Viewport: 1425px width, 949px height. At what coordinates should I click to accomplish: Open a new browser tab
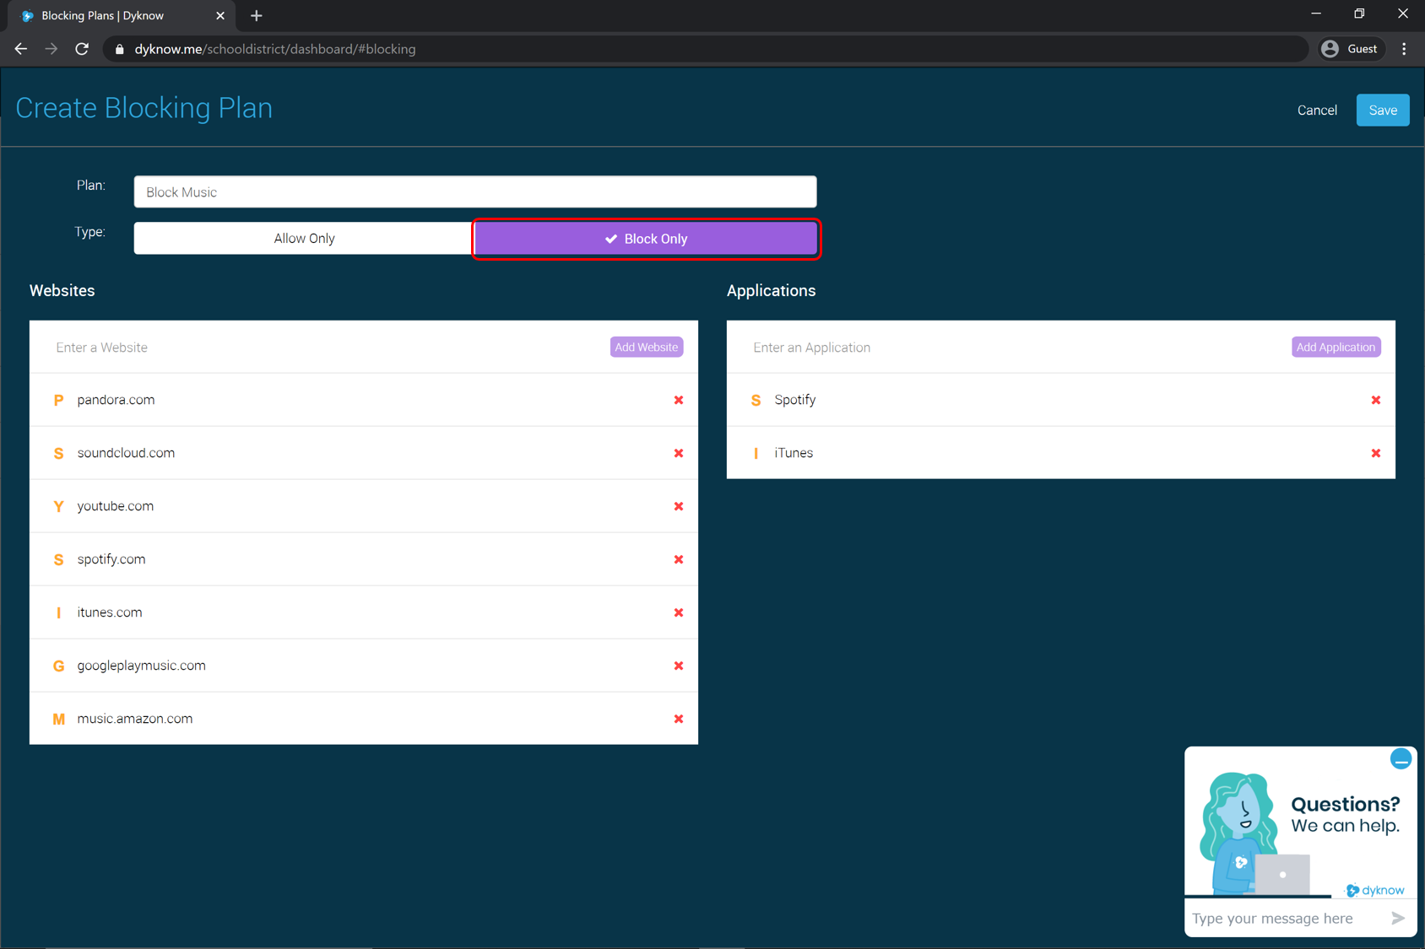coord(257,15)
